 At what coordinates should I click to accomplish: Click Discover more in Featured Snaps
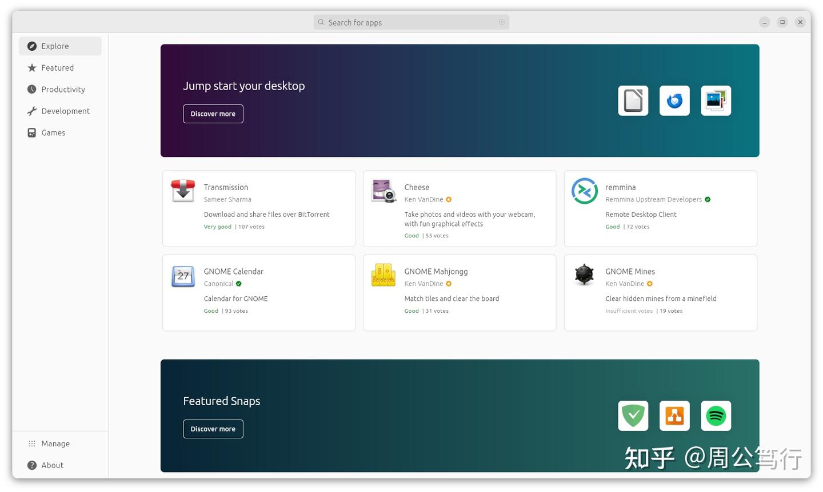[213, 429]
